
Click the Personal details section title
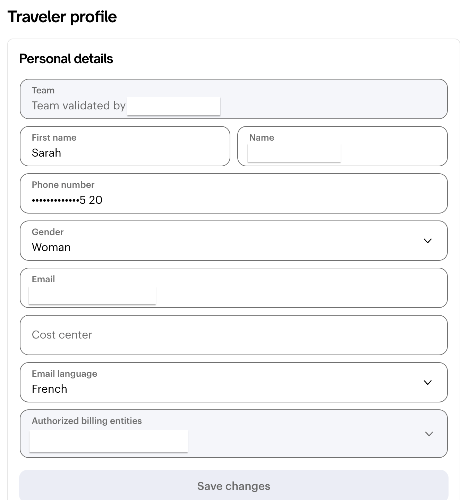pos(66,59)
